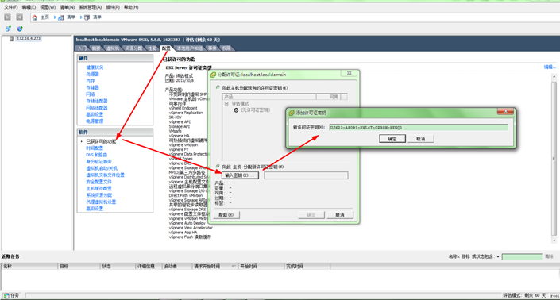
Task: Click the 编辑... link at the top right
Action: (550, 67)
